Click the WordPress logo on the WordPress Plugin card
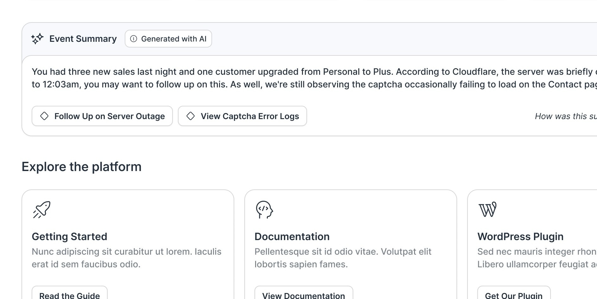This screenshot has height=299, width=597. (x=487, y=210)
